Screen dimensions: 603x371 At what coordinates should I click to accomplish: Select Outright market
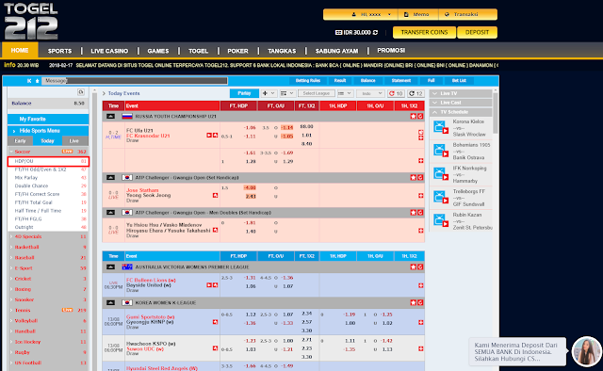(x=48, y=227)
